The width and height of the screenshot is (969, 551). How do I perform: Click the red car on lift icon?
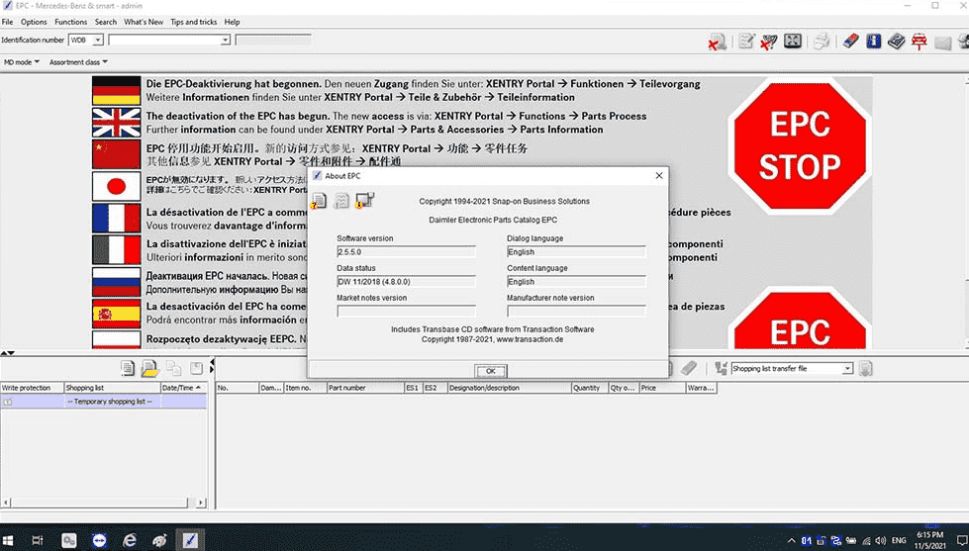(919, 42)
